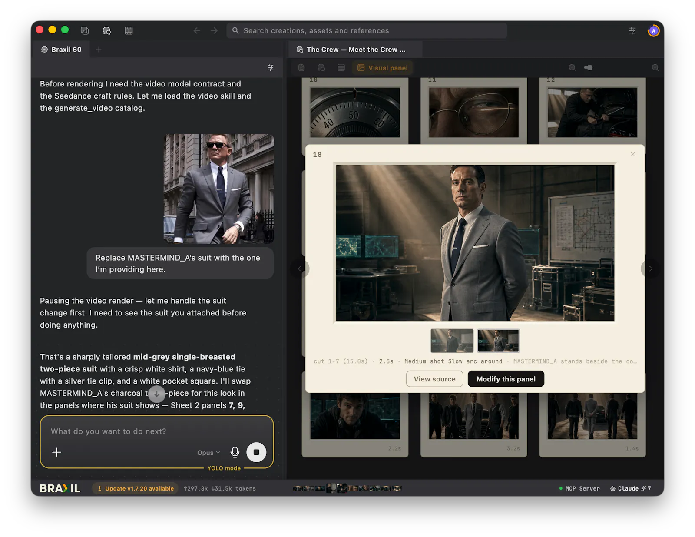Focus the "What do you want to do next?" input
Viewport: 695px width, 537px height.
pyautogui.click(x=156, y=431)
